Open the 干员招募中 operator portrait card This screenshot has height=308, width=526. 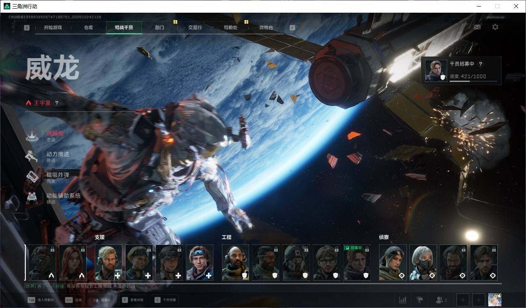(x=436, y=70)
